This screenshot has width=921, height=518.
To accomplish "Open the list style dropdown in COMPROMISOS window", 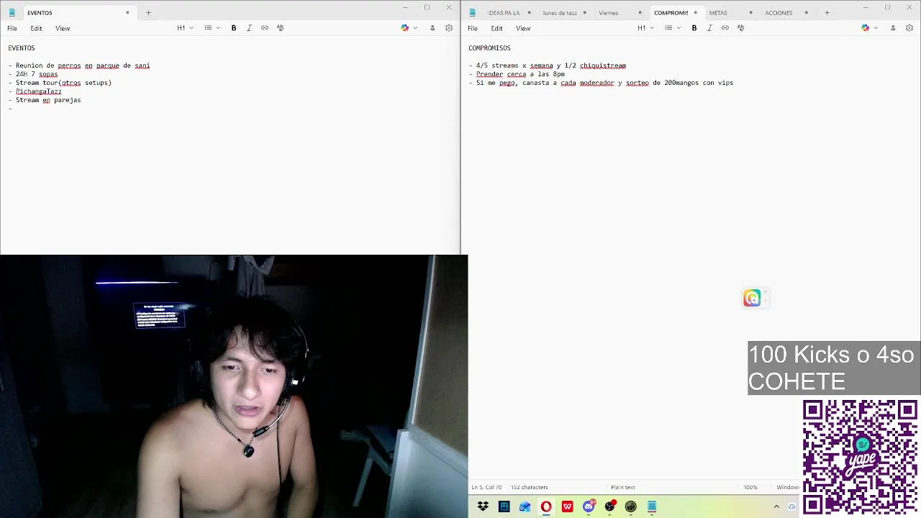I will [672, 28].
